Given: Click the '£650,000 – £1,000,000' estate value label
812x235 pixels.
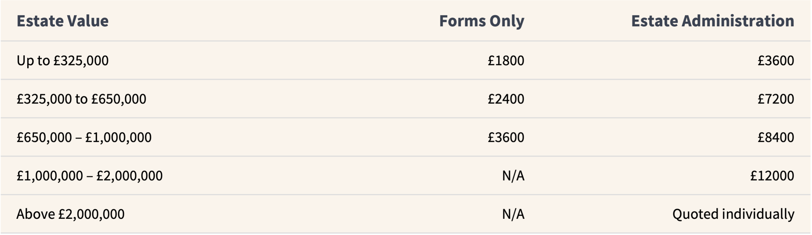Looking at the screenshot, I should point(84,137).
